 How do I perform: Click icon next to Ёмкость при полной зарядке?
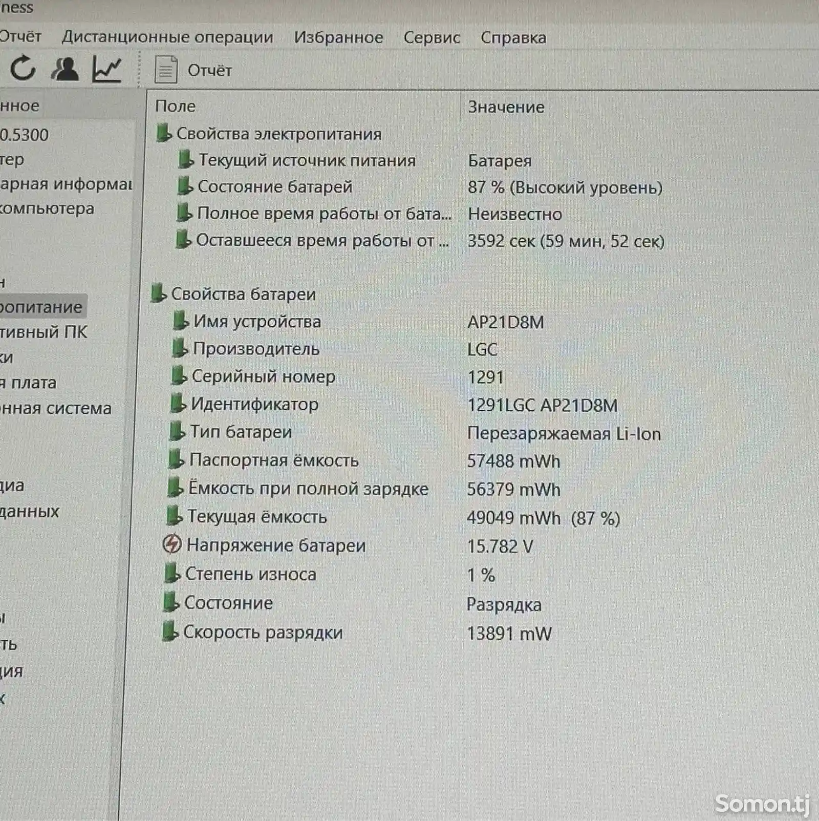click(x=175, y=488)
